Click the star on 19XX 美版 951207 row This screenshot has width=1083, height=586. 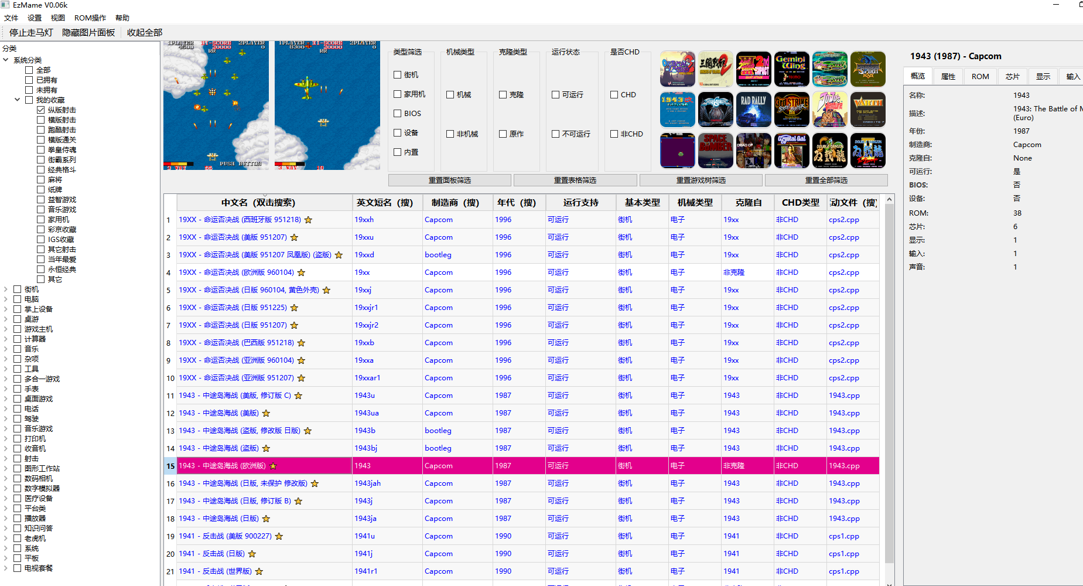(294, 237)
